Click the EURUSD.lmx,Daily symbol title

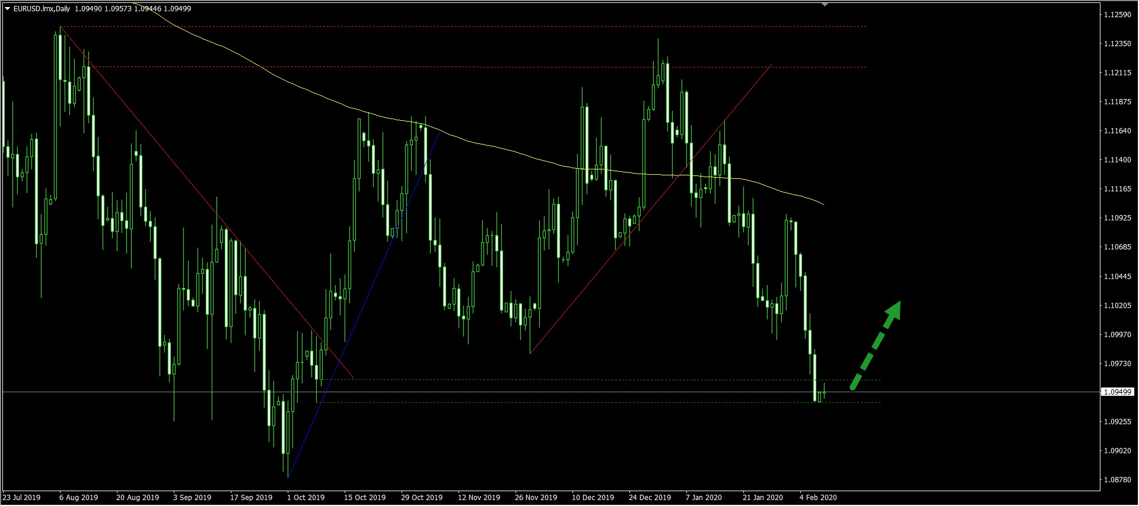pos(42,9)
